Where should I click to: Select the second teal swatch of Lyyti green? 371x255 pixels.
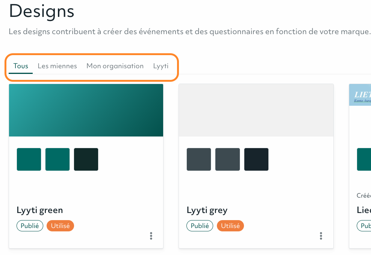point(58,159)
